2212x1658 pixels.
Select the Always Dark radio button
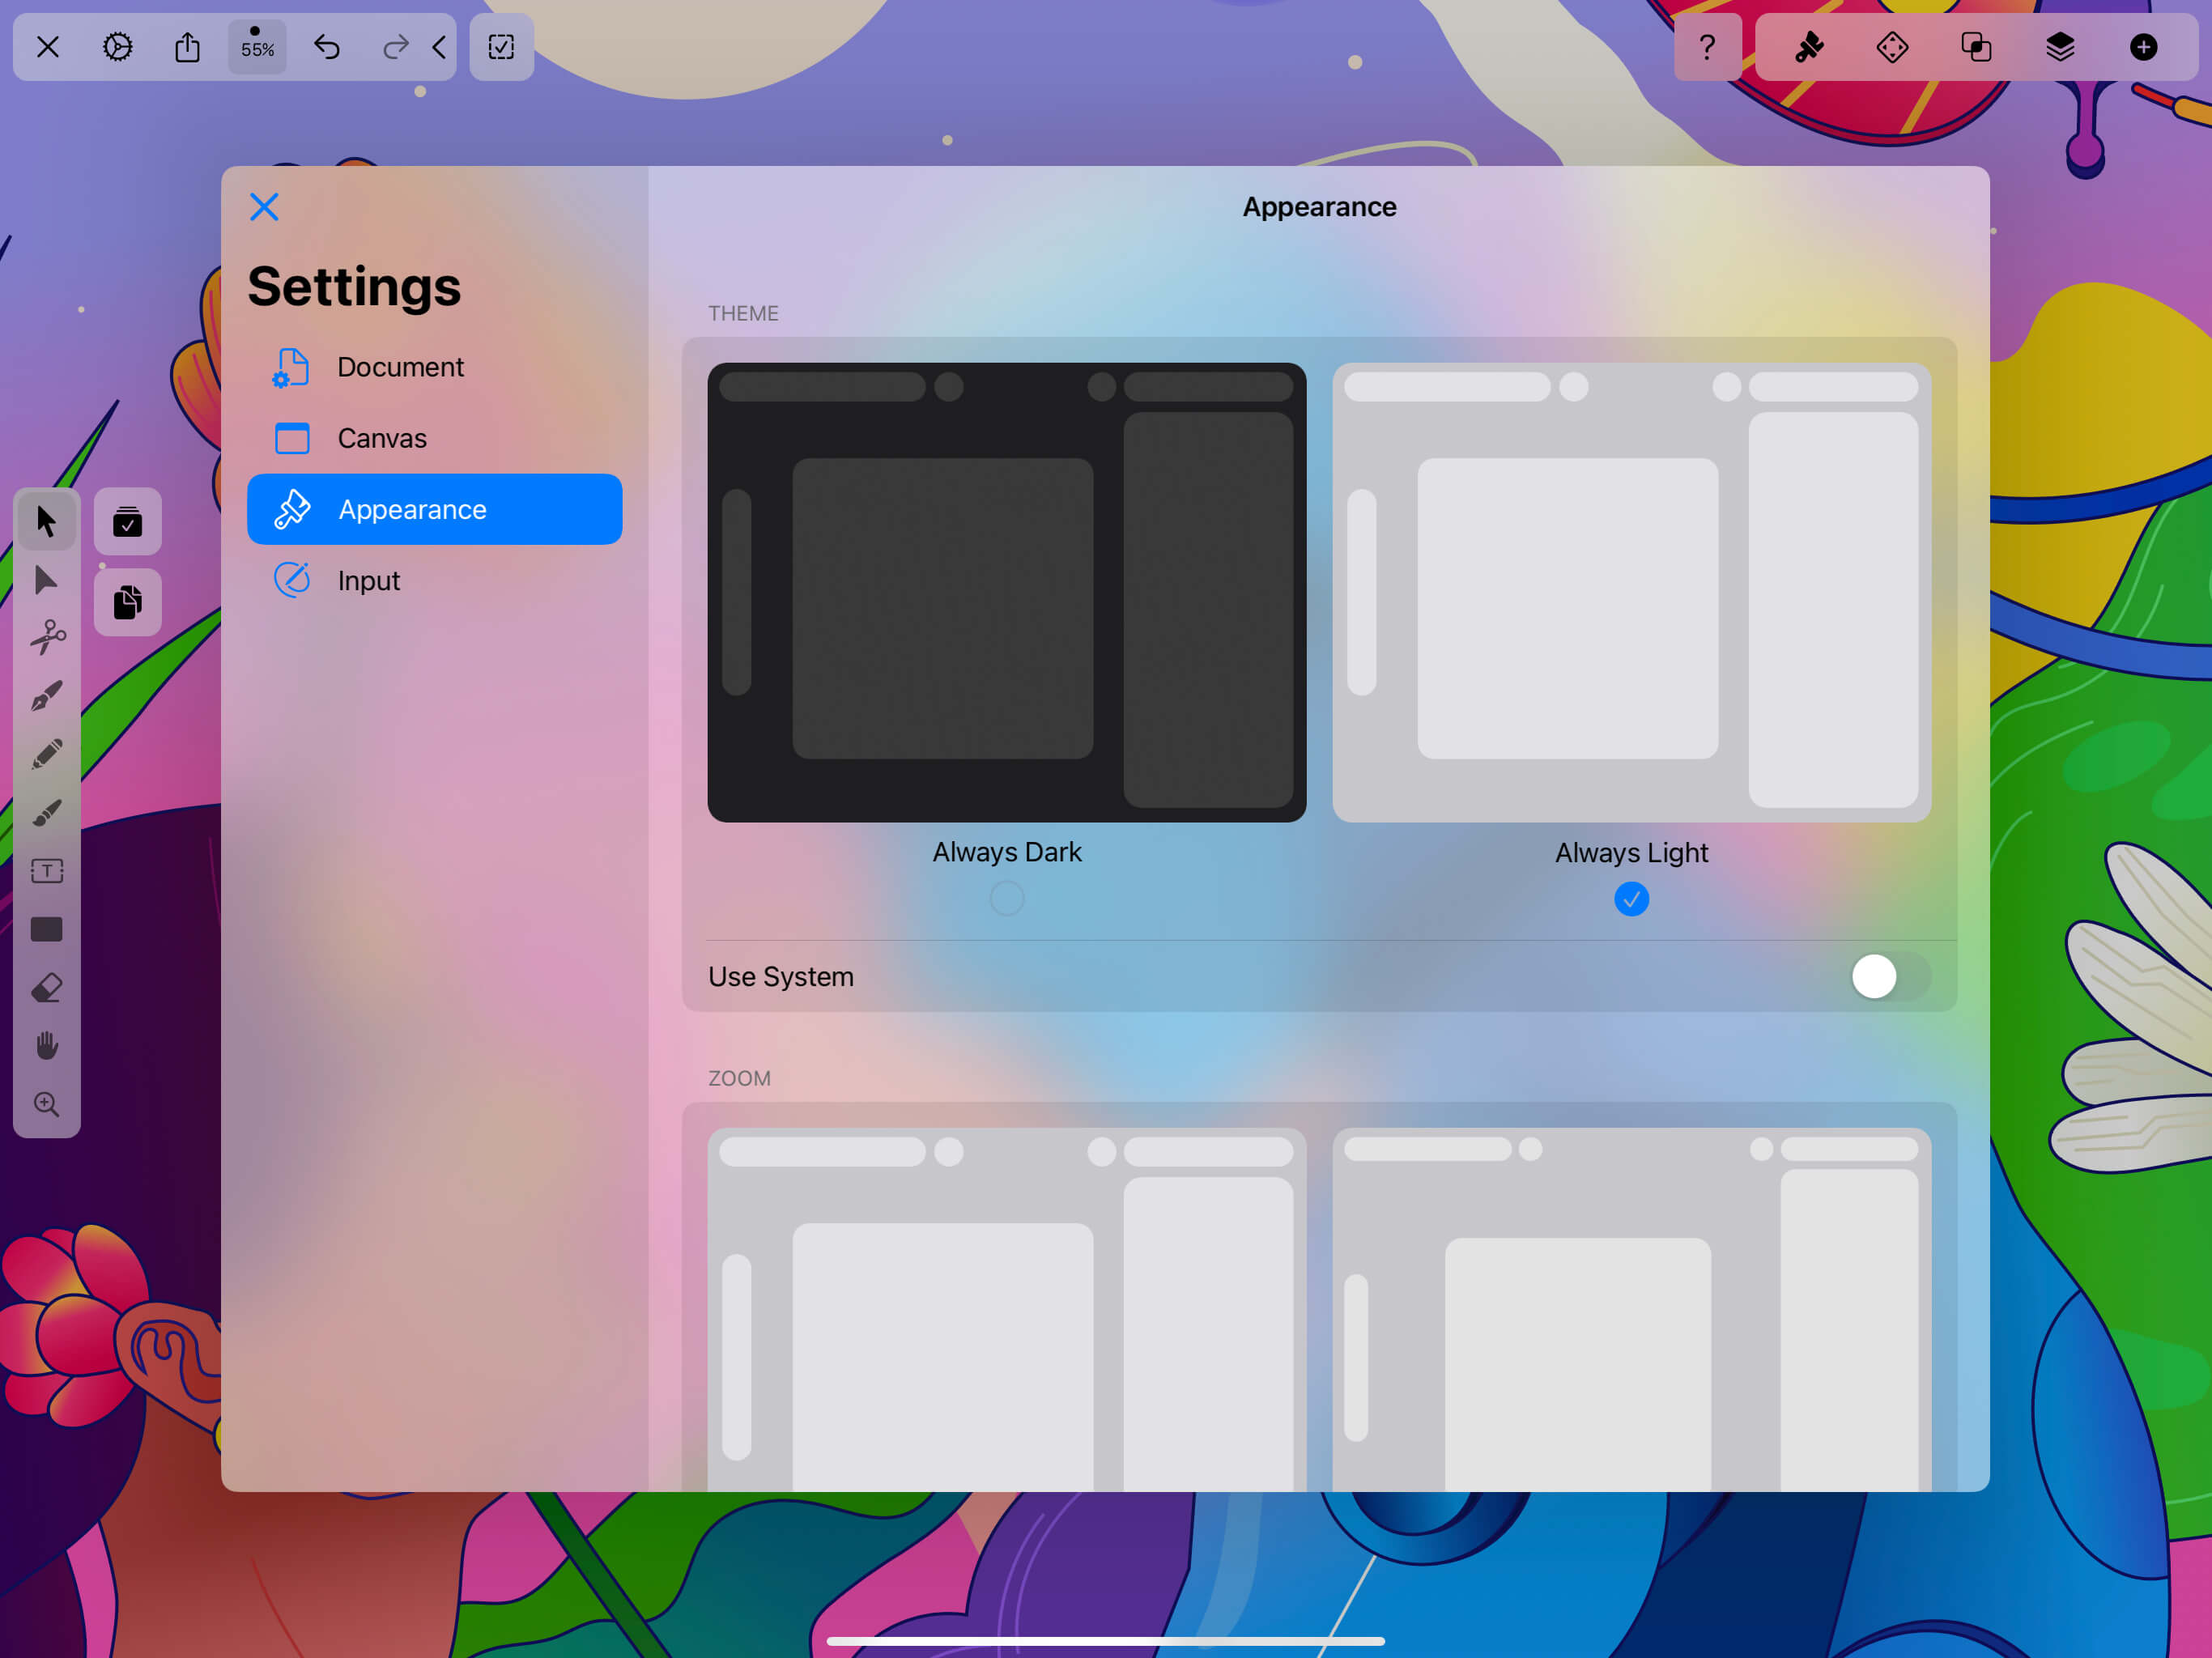1006,898
